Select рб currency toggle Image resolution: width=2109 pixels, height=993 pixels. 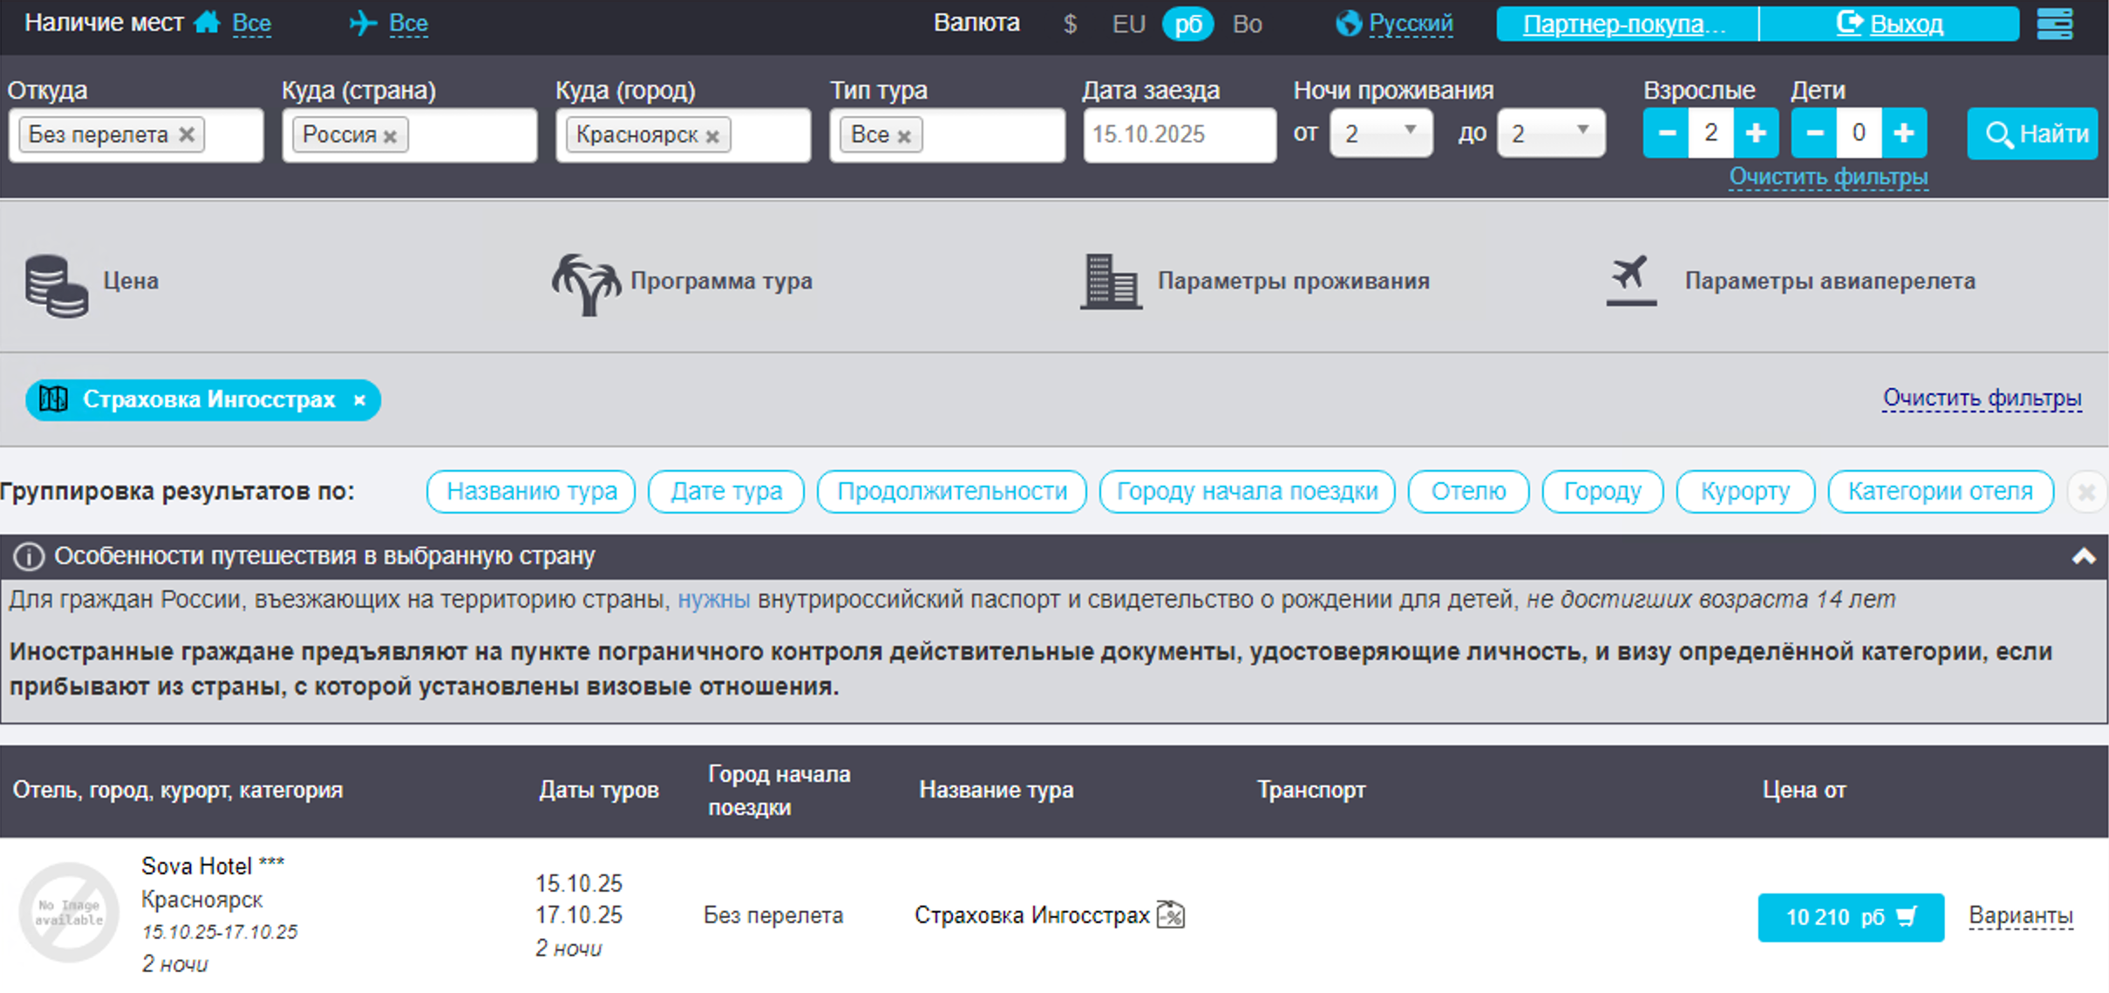click(x=1187, y=24)
